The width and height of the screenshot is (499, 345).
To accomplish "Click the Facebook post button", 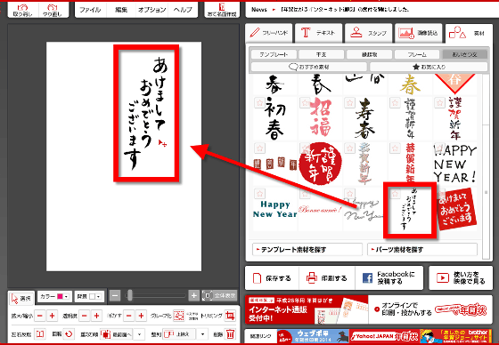I will click(x=389, y=278).
